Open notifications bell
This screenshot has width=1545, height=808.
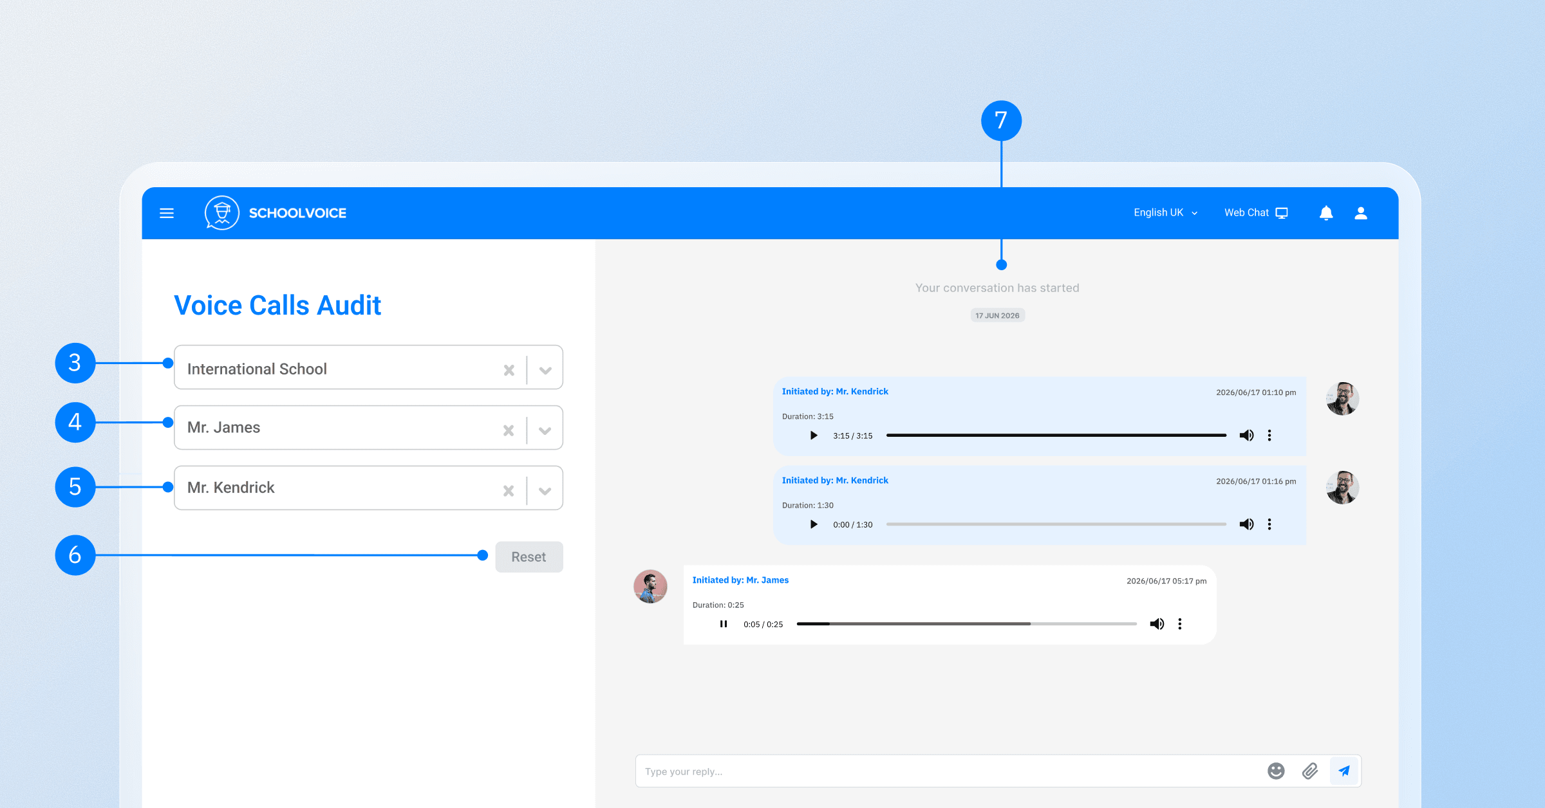pos(1326,213)
